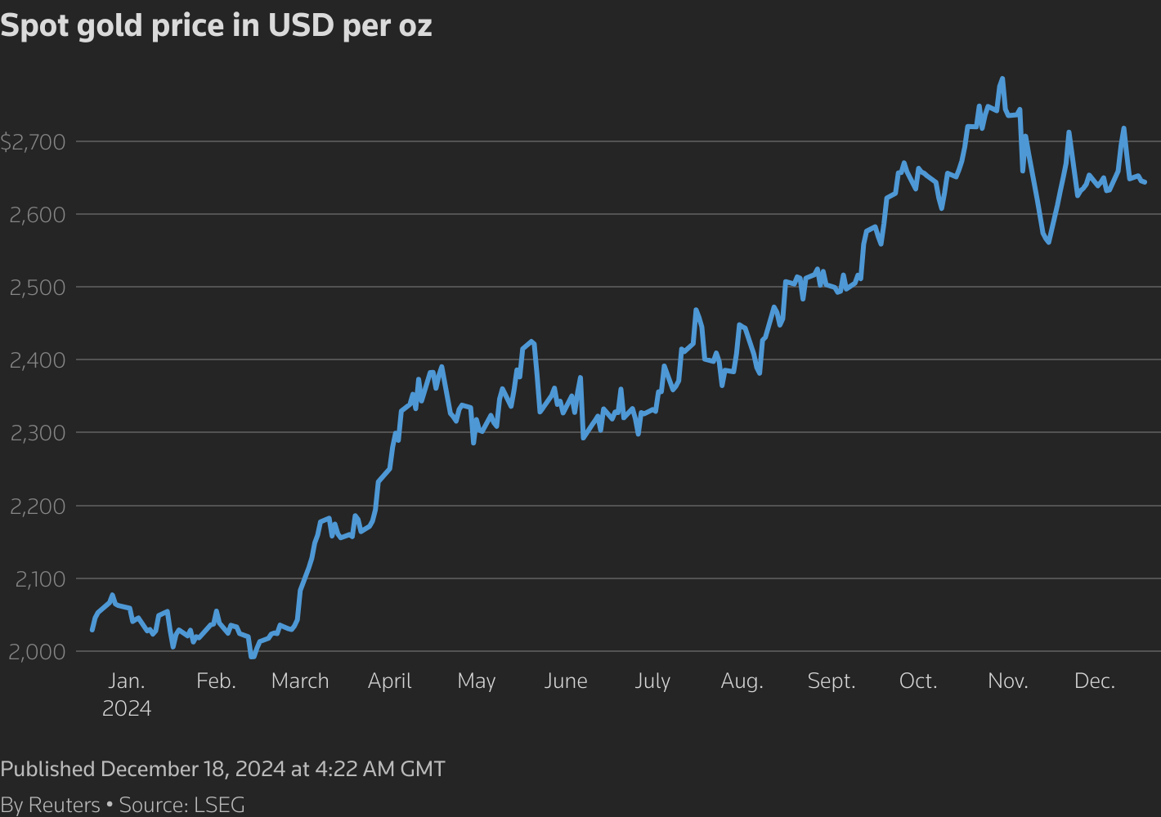Select the 2,300 y-axis label
Viewport: 1161px width, 817px height.
[37, 433]
